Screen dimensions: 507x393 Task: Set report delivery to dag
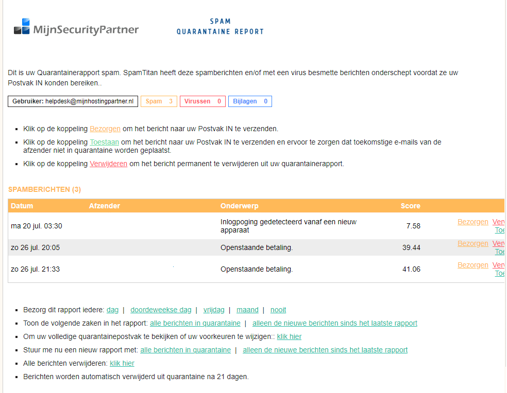coord(112,310)
